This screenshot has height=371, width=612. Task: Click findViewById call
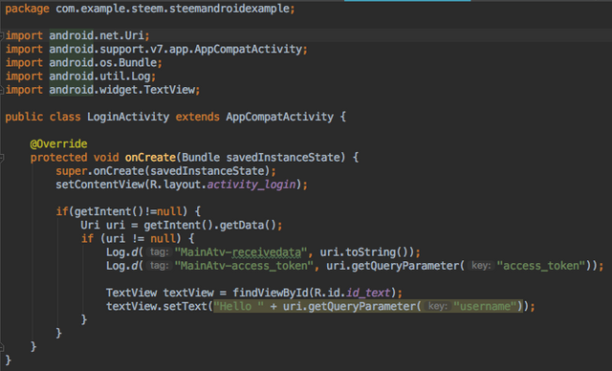click(271, 293)
